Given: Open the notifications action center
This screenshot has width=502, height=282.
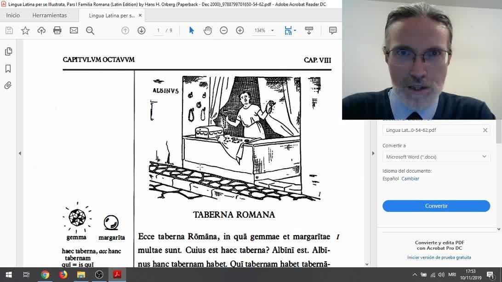Looking at the screenshot, I should pos(491,275).
